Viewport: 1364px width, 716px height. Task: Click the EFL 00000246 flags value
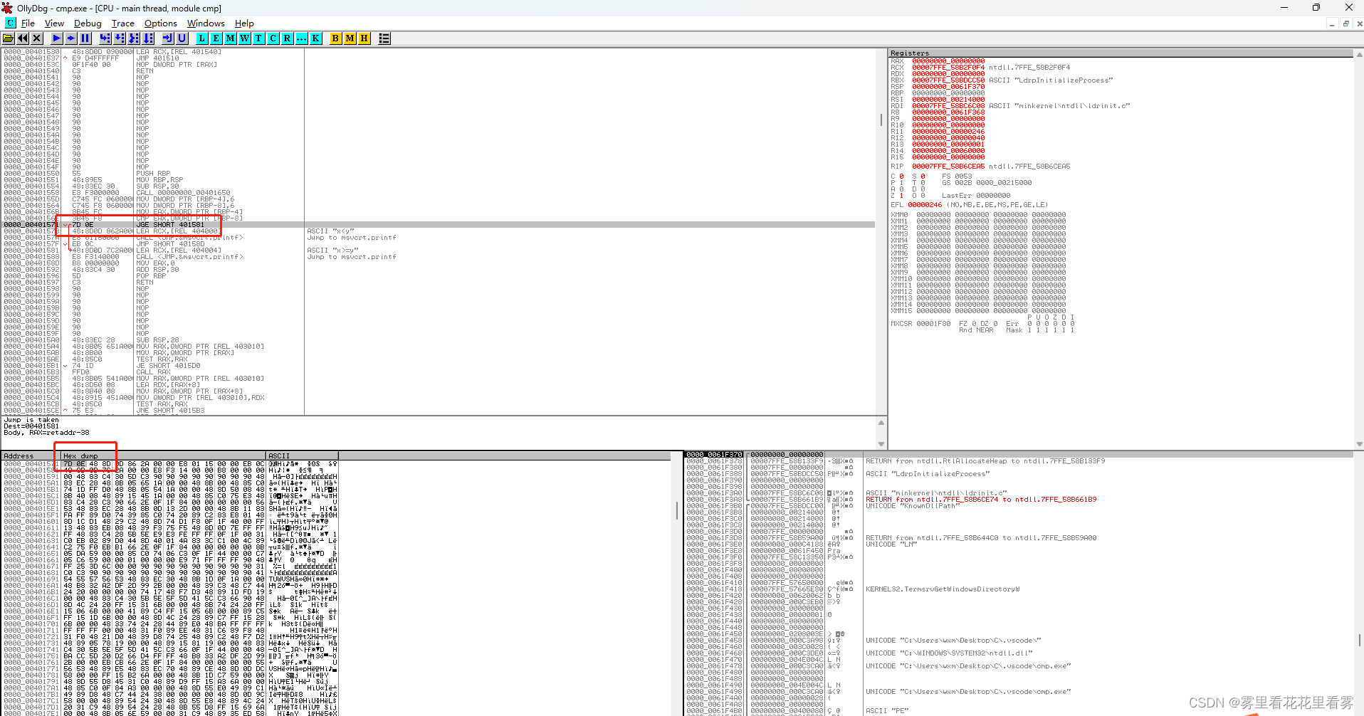(x=925, y=205)
